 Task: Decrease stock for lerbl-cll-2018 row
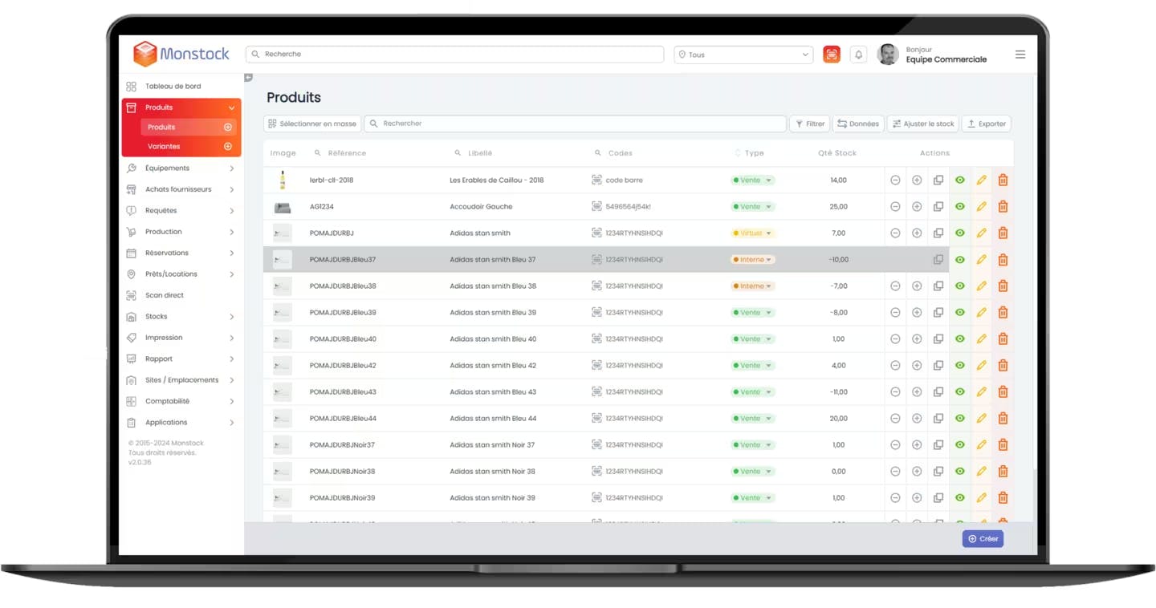click(x=895, y=180)
